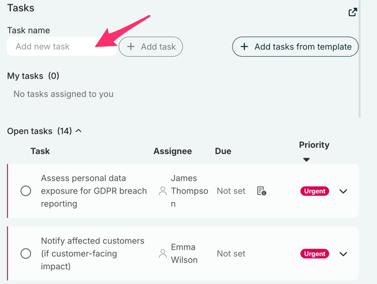Expand the Notify affected customers task chevron
Image resolution: width=377 pixels, height=284 pixels.
pos(343,254)
